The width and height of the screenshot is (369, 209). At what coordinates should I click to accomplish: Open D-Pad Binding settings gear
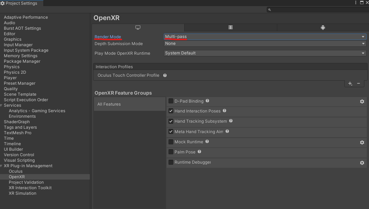click(362, 101)
